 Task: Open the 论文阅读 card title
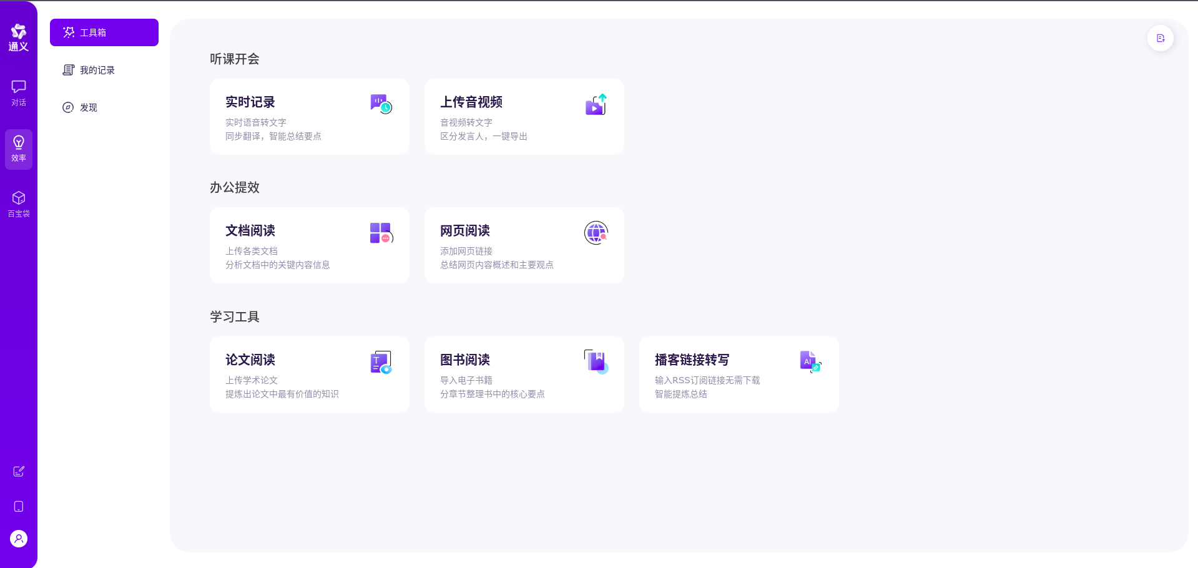point(250,360)
